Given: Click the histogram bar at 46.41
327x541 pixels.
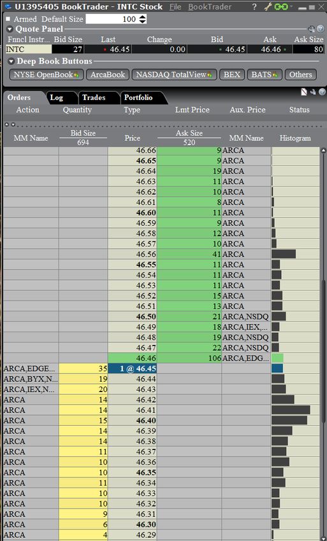Looking at the screenshot, I should pyautogui.click(x=291, y=410).
